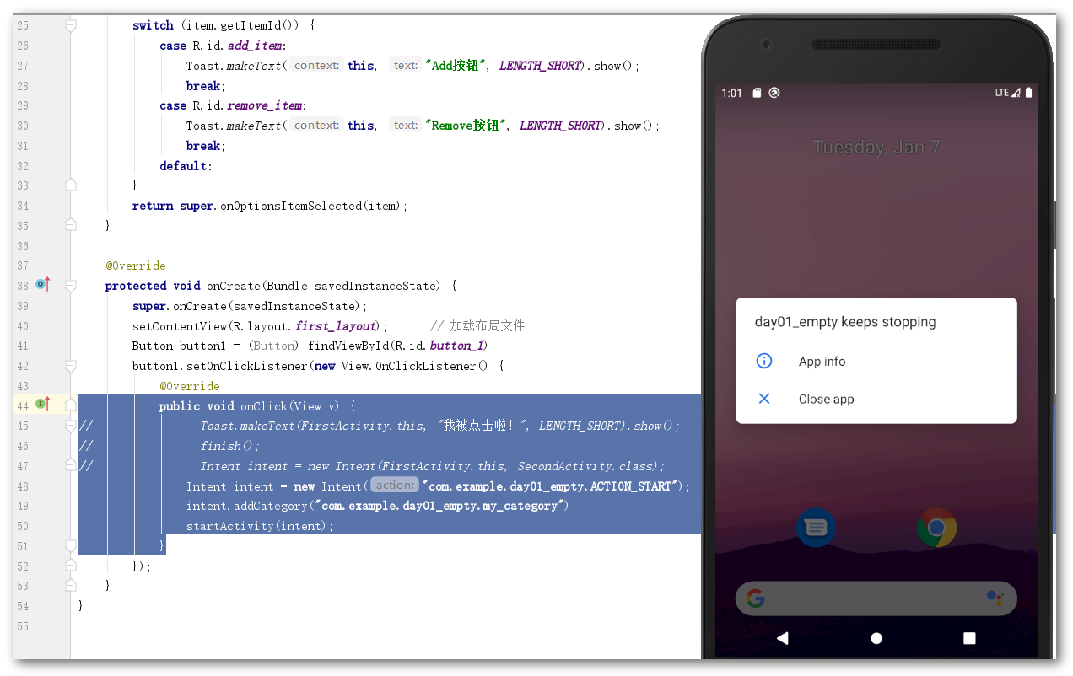Viewport: 1073px width, 676px height.
Task: Click line number 55 in the gutter
Action: click(x=22, y=626)
